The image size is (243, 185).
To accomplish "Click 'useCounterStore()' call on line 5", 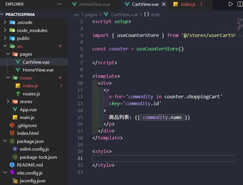I will (x=160, y=49).
